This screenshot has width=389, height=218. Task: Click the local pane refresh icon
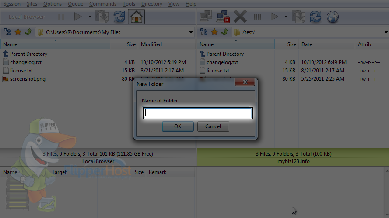click(x=119, y=17)
